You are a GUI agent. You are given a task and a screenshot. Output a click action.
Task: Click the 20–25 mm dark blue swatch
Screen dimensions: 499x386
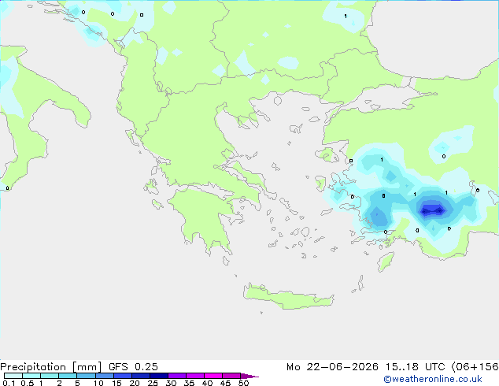[141, 376]
